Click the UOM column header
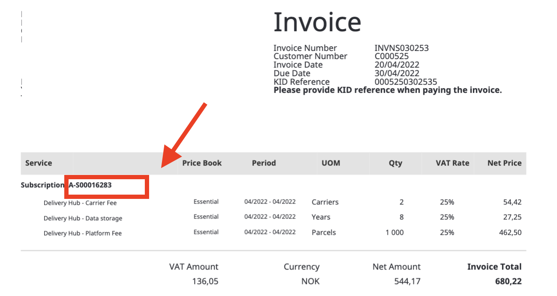 pyautogui.click(x=331, y=163)
